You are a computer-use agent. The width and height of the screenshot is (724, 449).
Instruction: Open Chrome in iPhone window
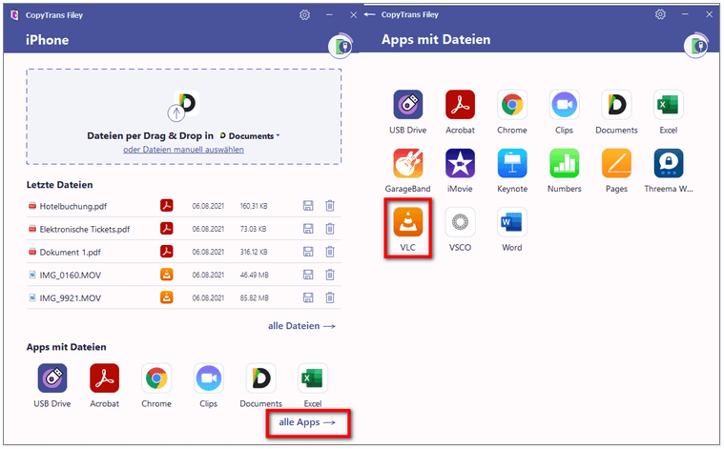(156, 378)
